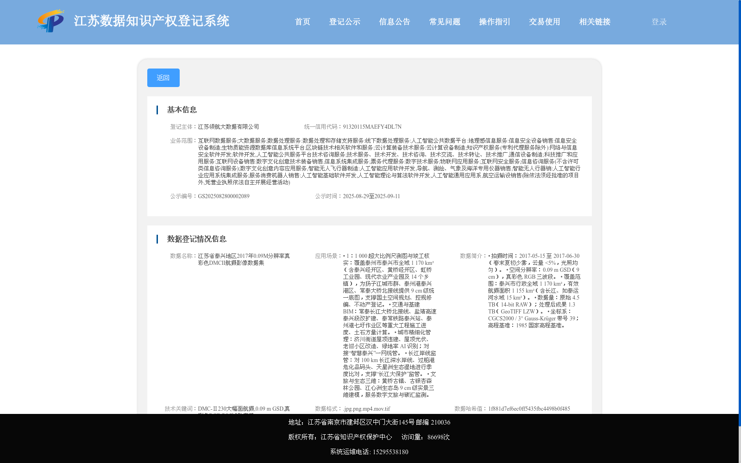741x463 pixels.
Task: Click the 数据名称 label
Action: [x=184, y=256]
